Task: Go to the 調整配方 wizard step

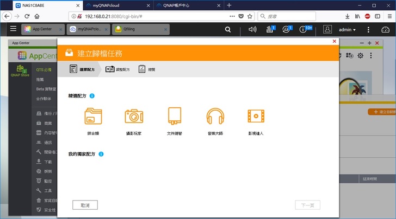Action: pyautogui.click(x=117, y=69)
